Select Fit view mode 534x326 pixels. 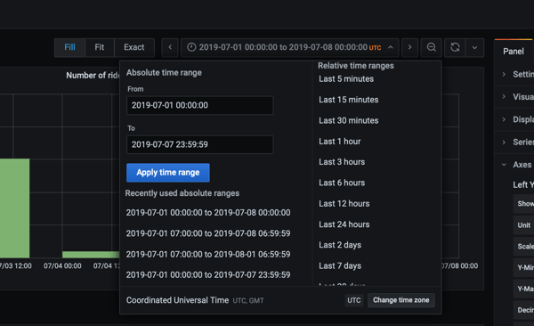pyautogui.click(x=100, y=47)
